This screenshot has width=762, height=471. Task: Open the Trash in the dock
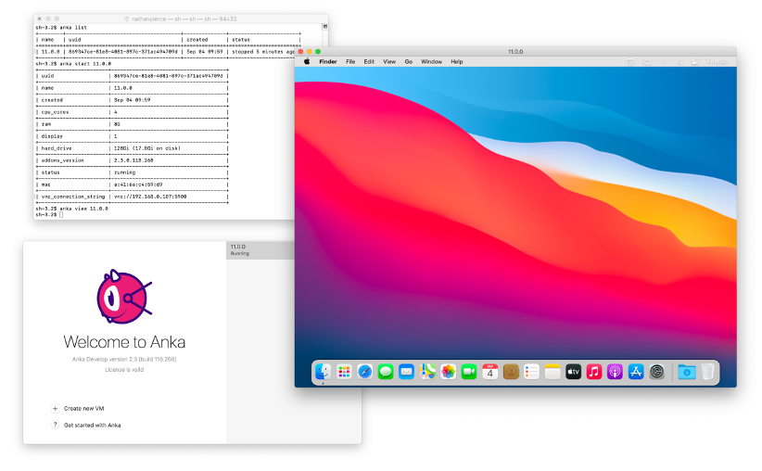click(x=707, y=372)
